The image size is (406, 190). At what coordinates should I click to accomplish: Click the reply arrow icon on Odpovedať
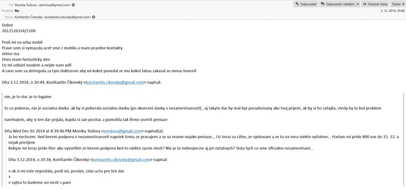(x=297, y=4)
